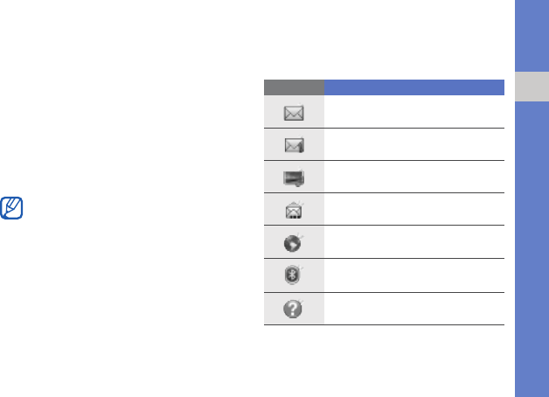The image size is (549, 397).
Task: Select the Bluetooth symbol icon
Action: point(293,275)
